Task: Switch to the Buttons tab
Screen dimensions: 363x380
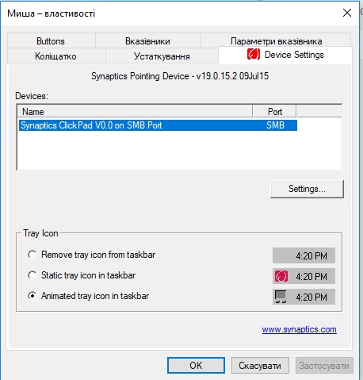Action: (x=51, y=41)
